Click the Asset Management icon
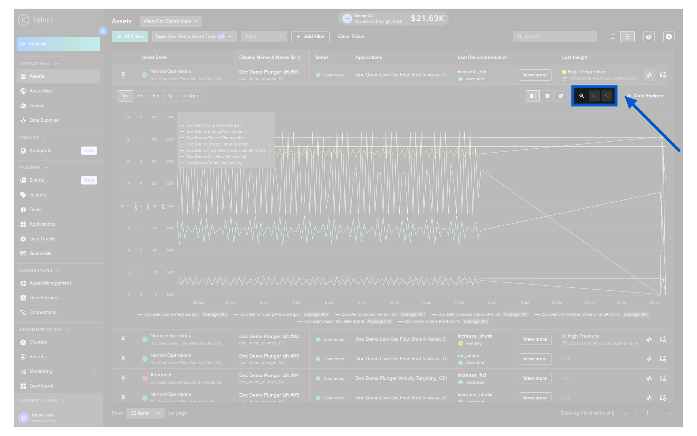The width and height of the screenshot is (697, 436). (23, 283)
